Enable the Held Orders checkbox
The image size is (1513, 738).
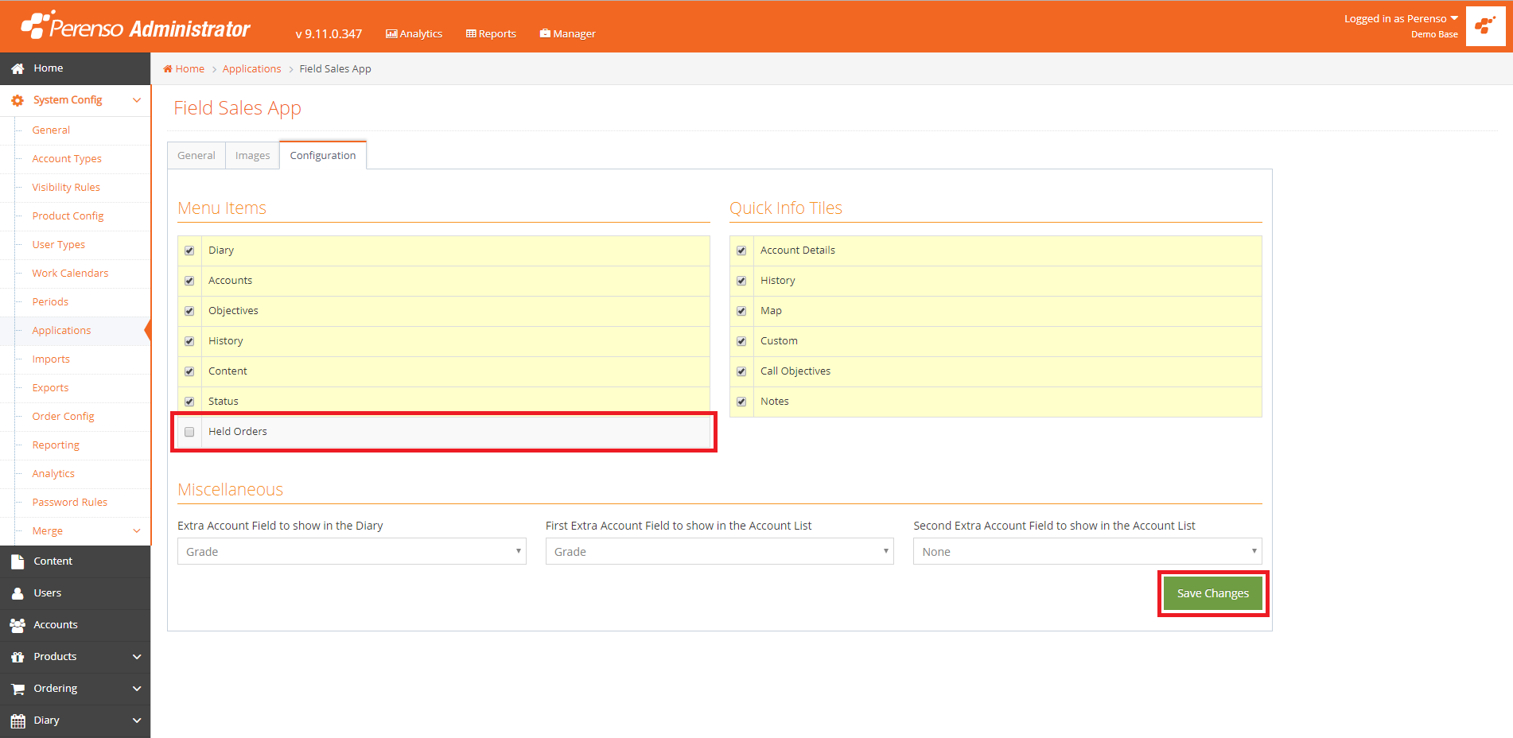pyautogui.click(x=189, y=432)
